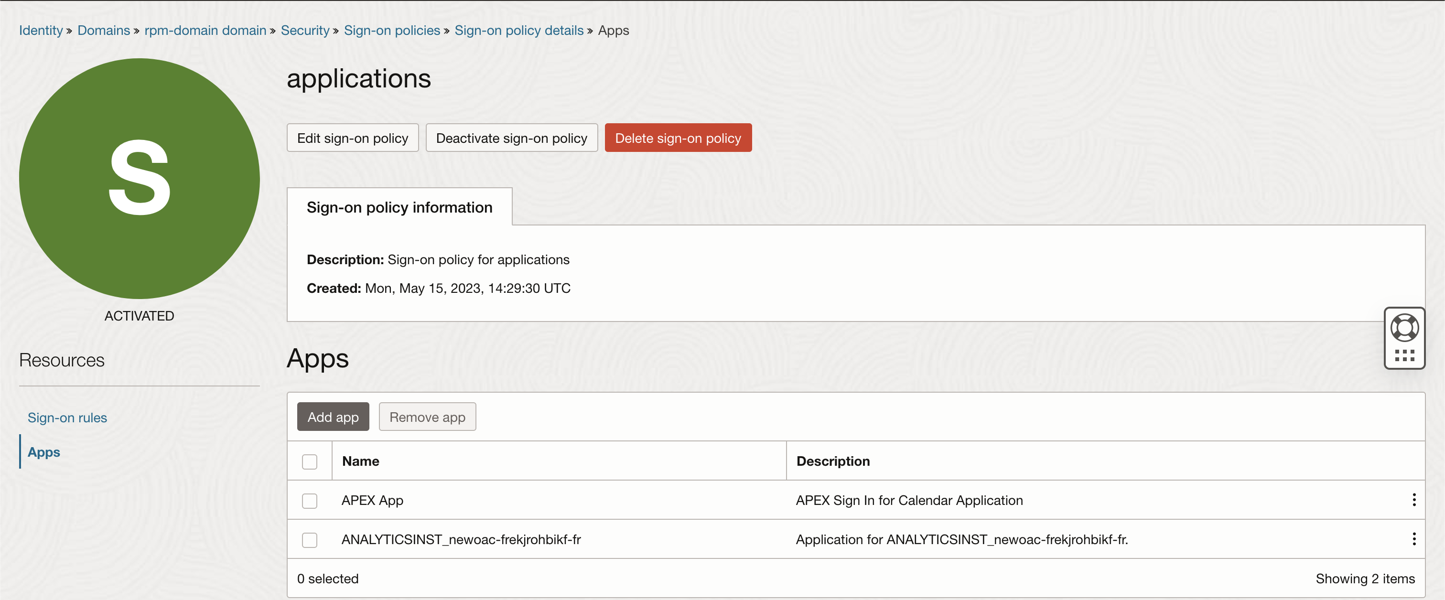
Task: Open the quick actions grid icon
Action: pos(1404,354)
